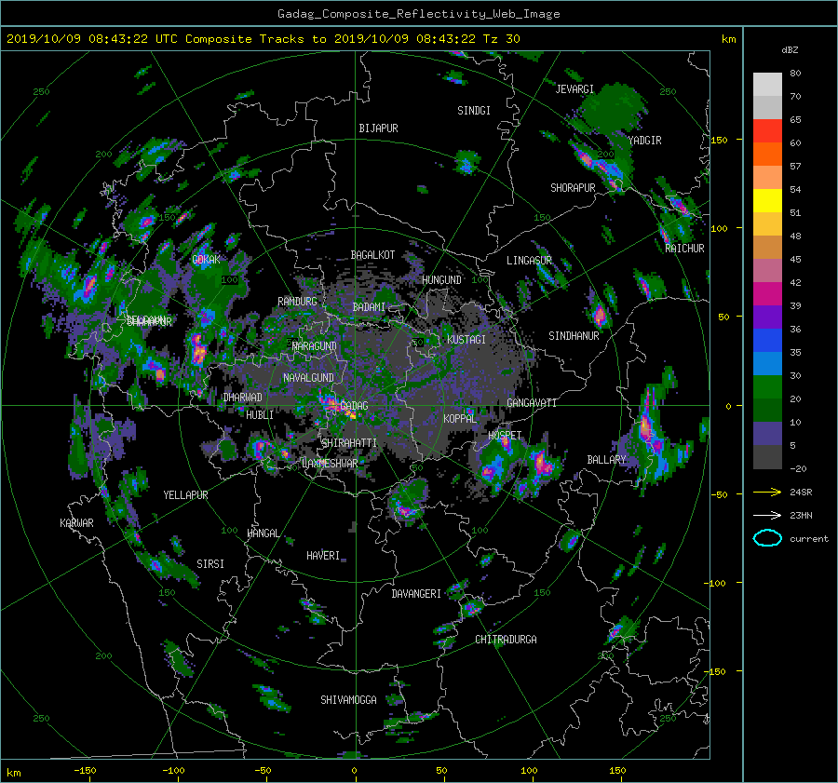Screen dimensions: 838x783
Task: Select the KUSTAGI town label
Action: pyautogui.click(x=466, y=340)
